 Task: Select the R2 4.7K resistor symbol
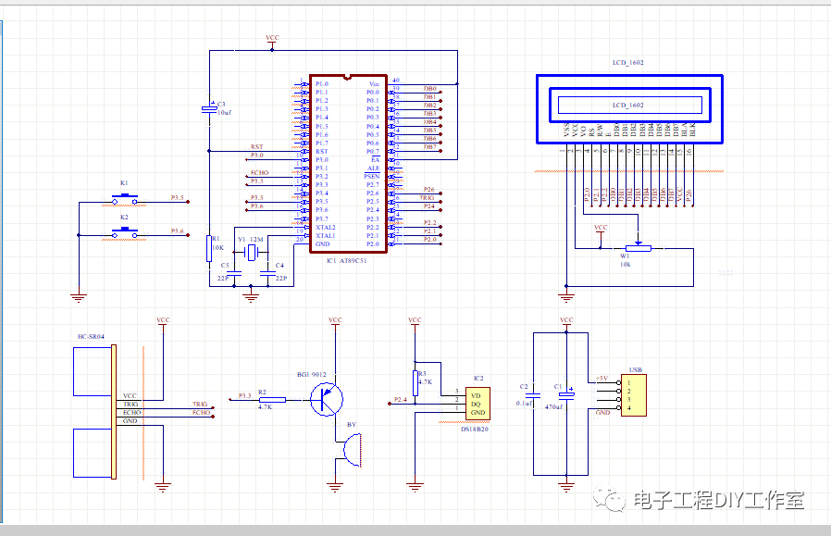(272, 400)
